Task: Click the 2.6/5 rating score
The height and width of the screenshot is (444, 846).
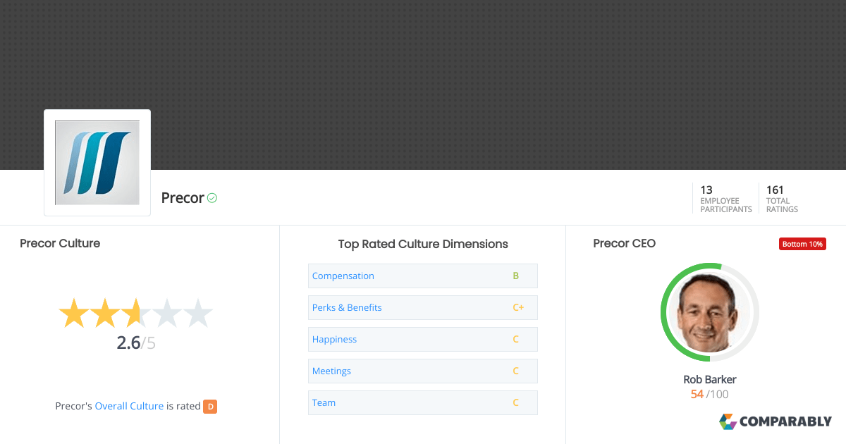Action: (x=136, y=343)
